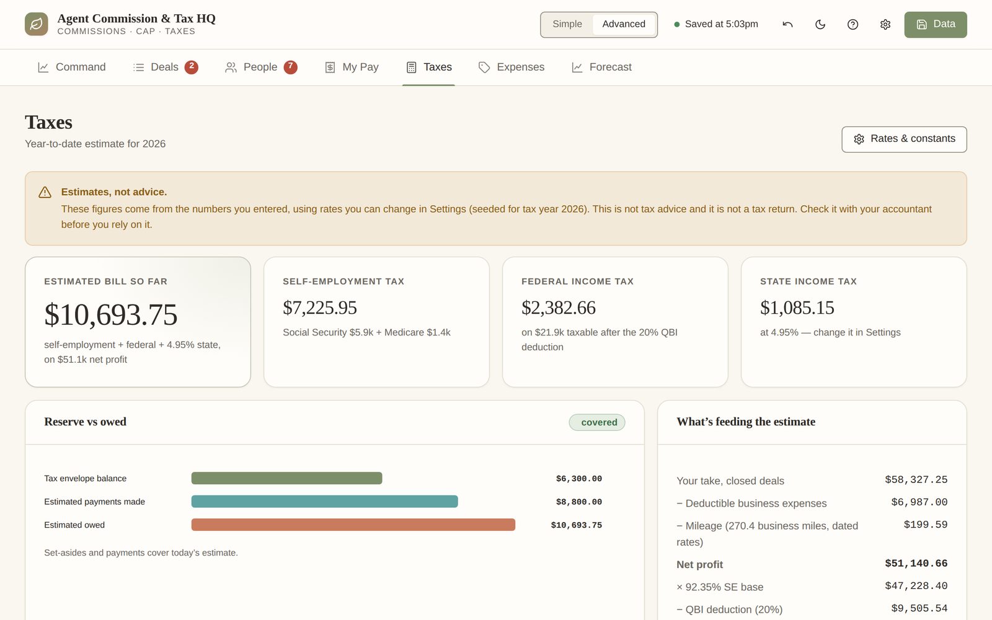
Task: Click the teal Estimated payments made bar
Action: (324, 502)
